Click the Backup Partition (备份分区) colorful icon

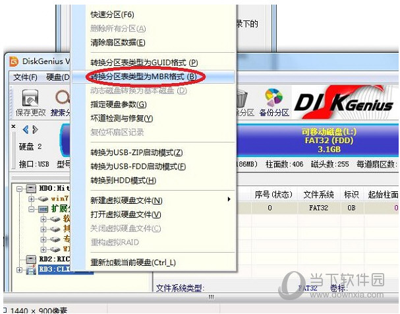[273, 98]
